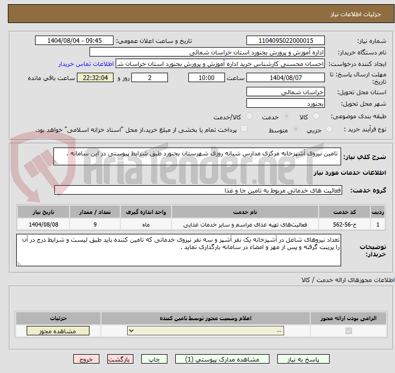
Task: Click the اعلام وضعیت مجوز توسط تامین کننده header
Action: coord(206,319)
